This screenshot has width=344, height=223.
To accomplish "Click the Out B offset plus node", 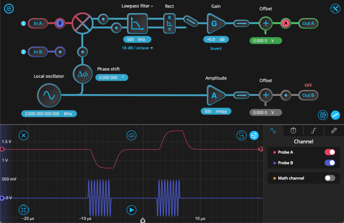I will 266,95.
